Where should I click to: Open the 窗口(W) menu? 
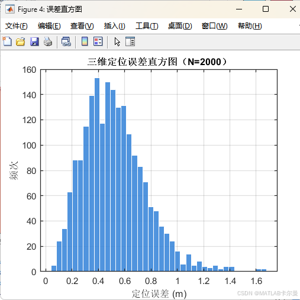pos(215,26)
